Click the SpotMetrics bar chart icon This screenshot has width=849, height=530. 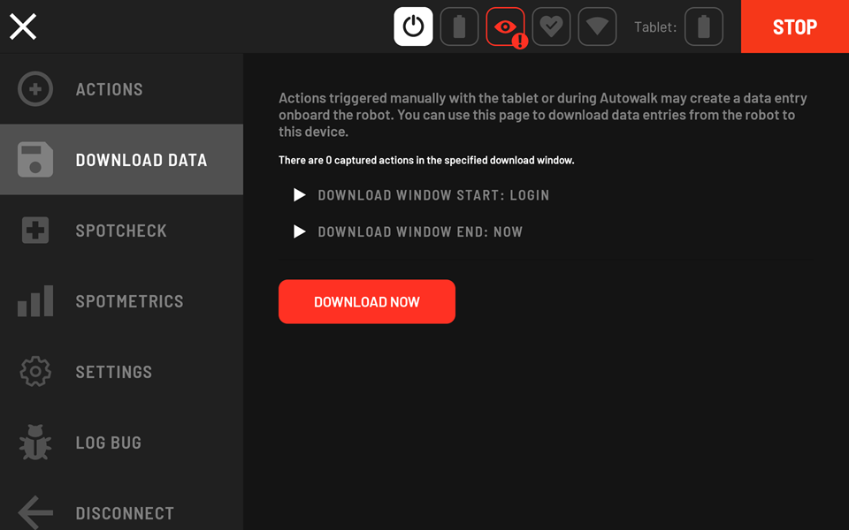[x=35, y=300]
